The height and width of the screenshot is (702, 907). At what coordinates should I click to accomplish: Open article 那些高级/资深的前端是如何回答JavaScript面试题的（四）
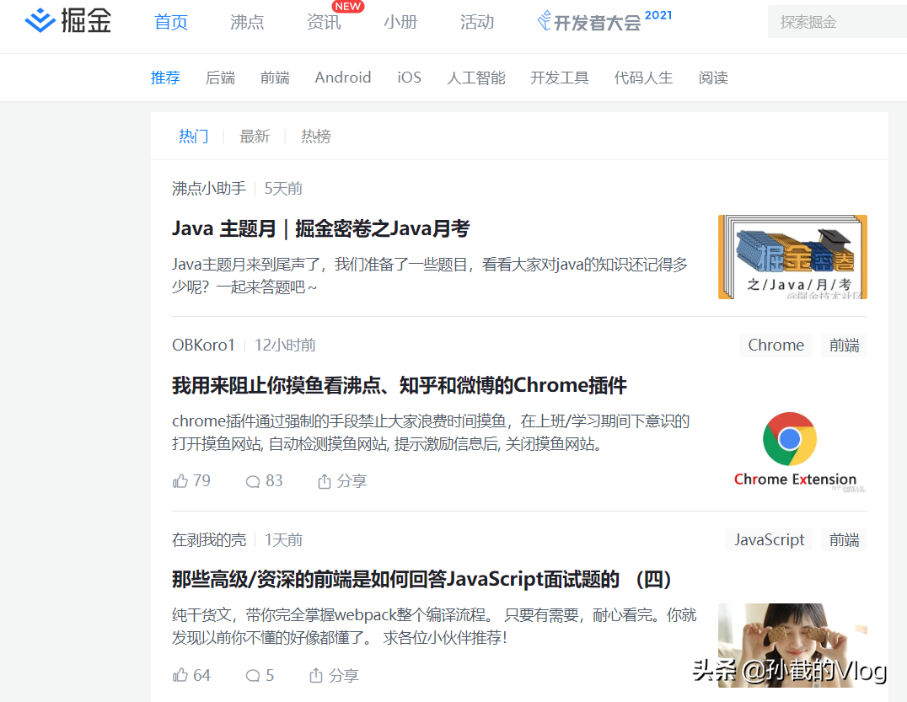point(421,580)
